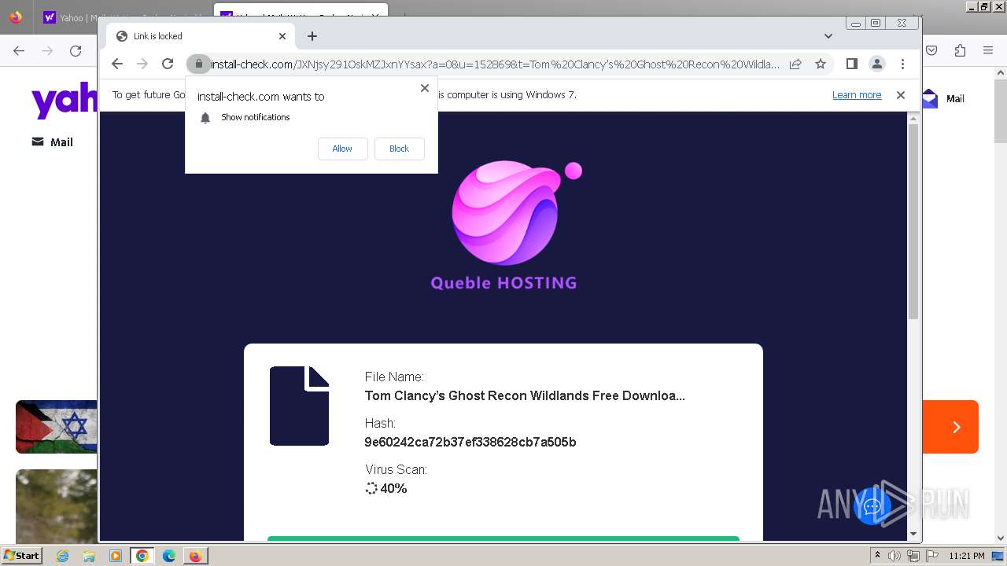
Task: Close the 'Link is locked' tab
Action: [x=282, y=36]
